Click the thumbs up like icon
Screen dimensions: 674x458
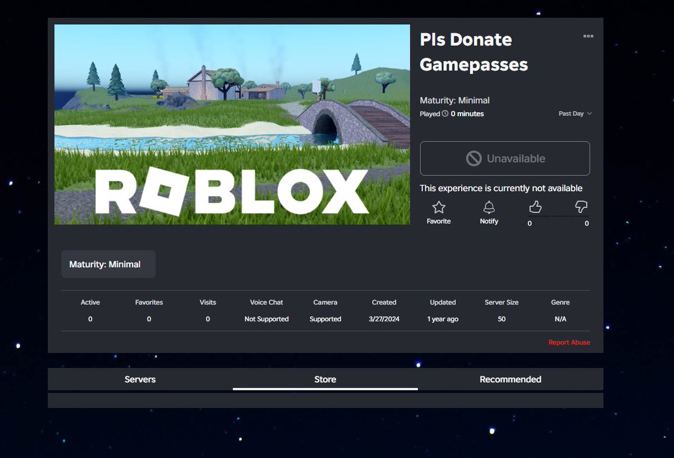click(535, 207)
